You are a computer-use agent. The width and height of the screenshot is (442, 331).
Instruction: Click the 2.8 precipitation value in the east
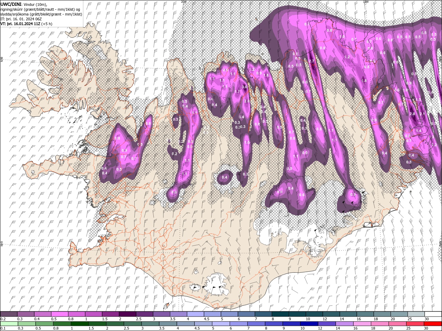click(412, 114)
